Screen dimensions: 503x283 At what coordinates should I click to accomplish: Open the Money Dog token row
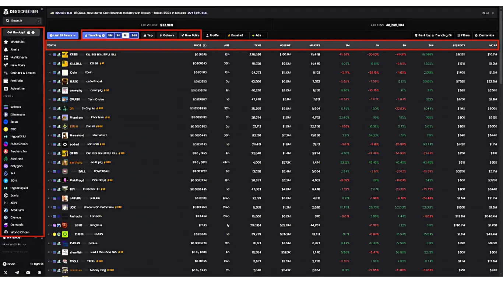tap(272, 270)
